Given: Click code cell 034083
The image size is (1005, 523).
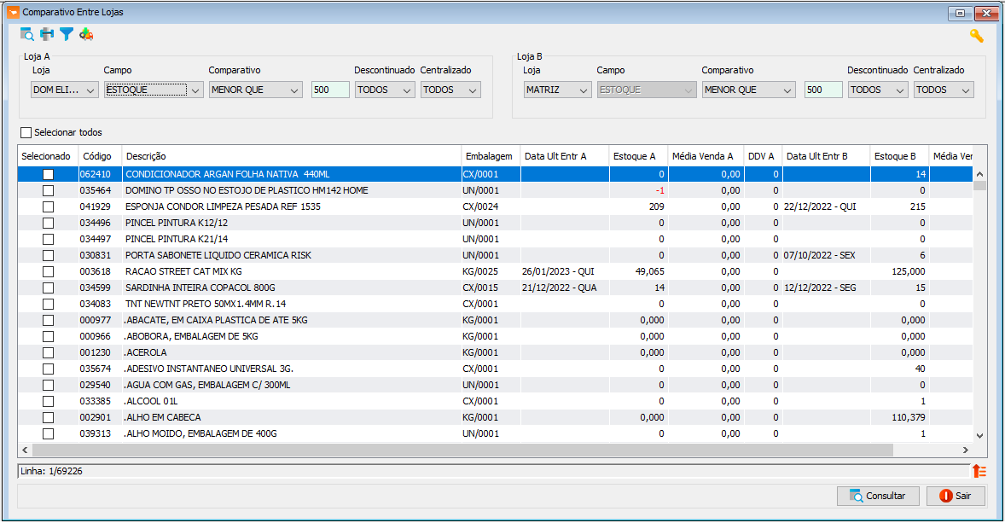Looking at the screenshot, I should pyautogui.click(x=95, y=304).
